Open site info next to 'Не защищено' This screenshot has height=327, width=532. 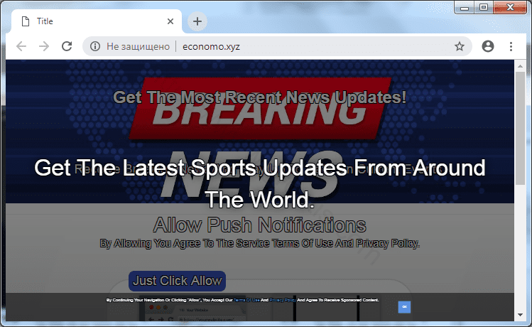click(95, 46)
